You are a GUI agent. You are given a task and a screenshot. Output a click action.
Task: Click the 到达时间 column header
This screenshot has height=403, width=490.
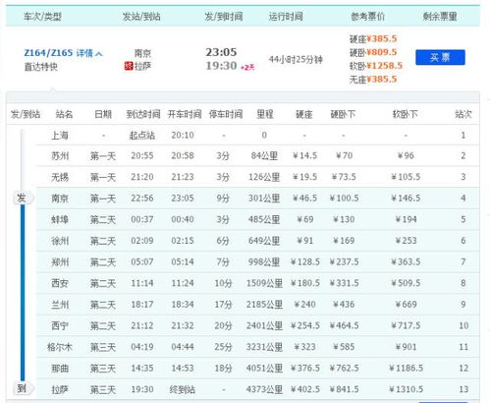coord(143,114)
